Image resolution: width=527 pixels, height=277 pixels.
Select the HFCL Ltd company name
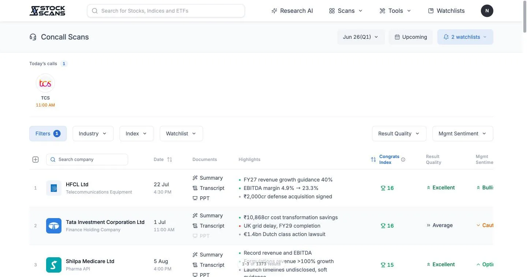tap(77, 184)
